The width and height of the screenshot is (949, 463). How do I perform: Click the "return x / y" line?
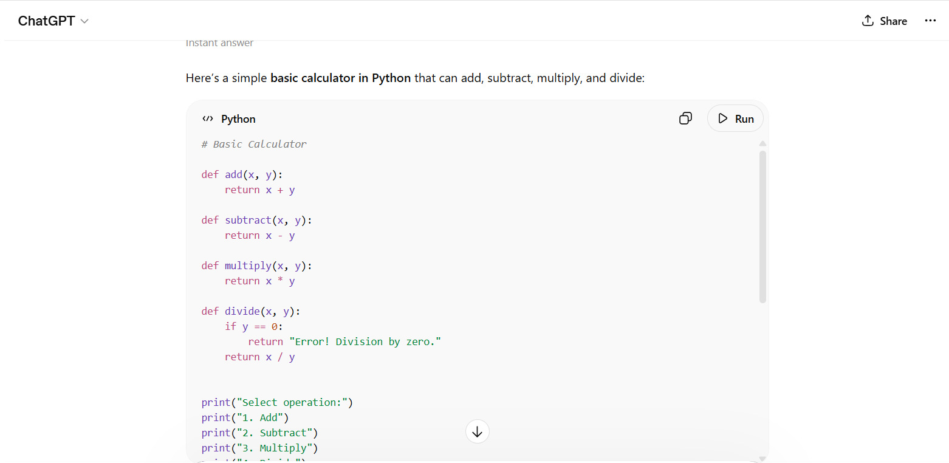tap(259, 357)
